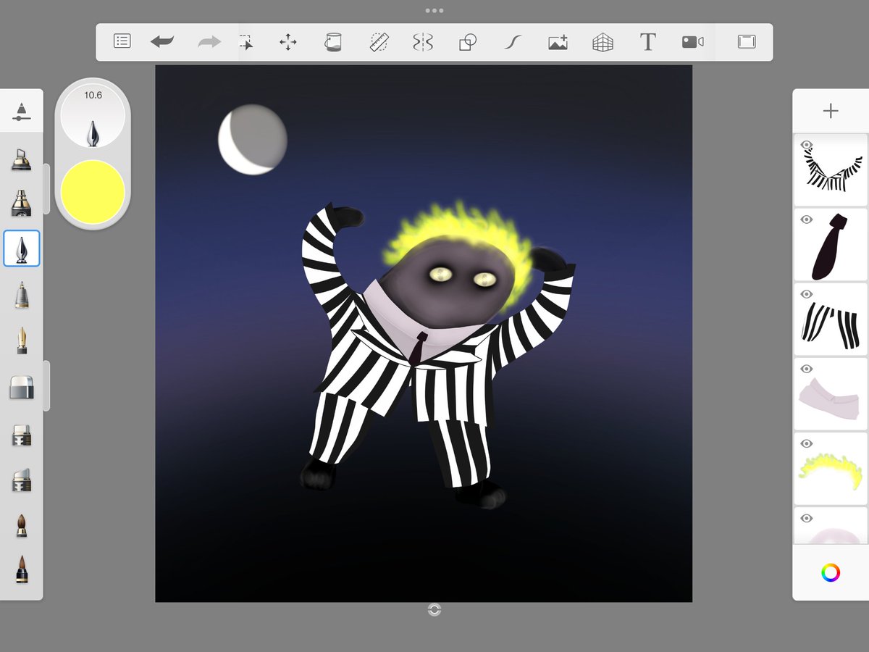The image size is (869, 652).
Task: Select the hard eraser tool
Action: point(22,387)
